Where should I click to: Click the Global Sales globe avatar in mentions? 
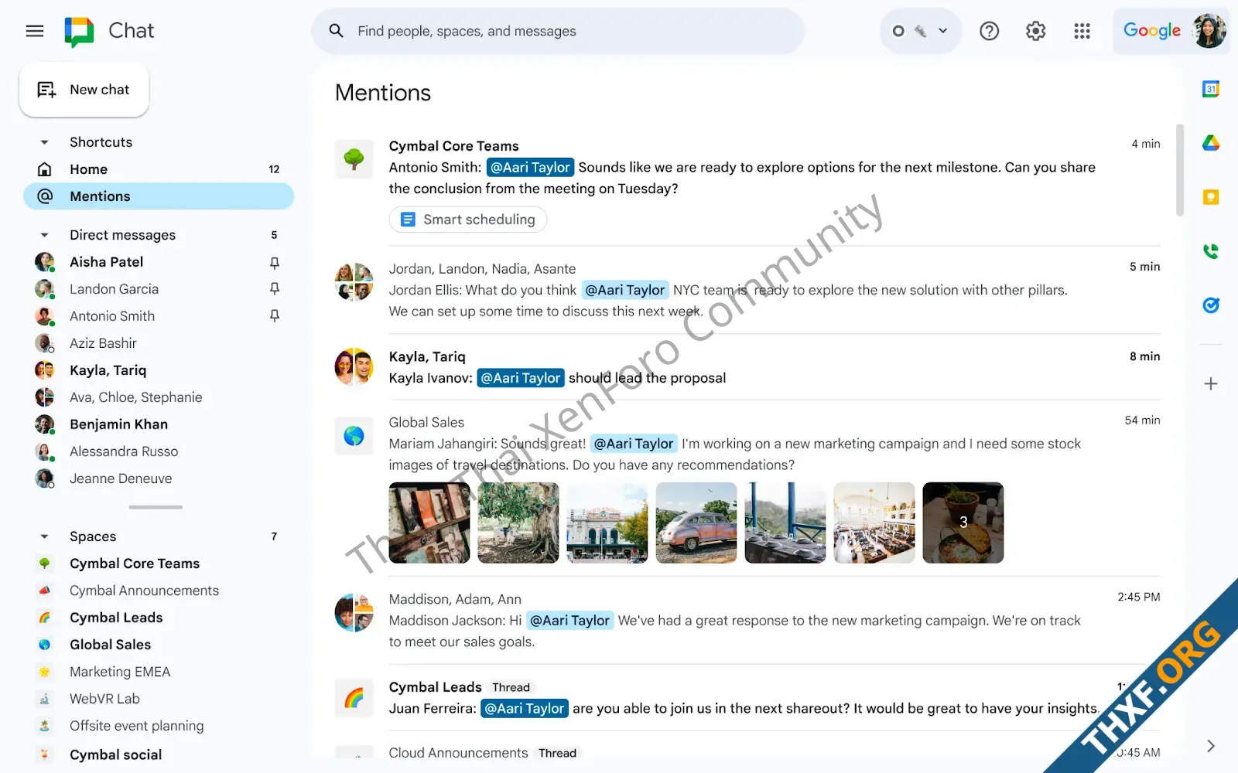354,436
